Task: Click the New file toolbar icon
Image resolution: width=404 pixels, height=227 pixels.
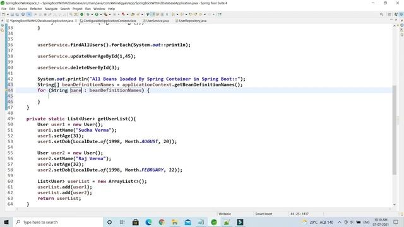Action: pyautogui.click(x=4, y=15)
